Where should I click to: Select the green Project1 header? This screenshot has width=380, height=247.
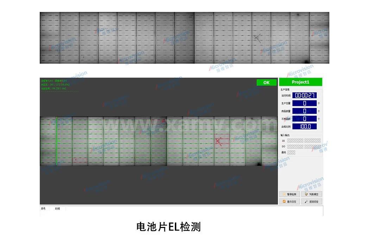pos(300,82)
